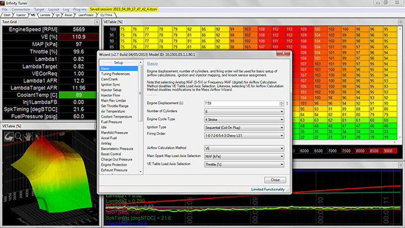Switch to the CylTrims tab
This screenshot has height=228, width=405.
(106, 15)
